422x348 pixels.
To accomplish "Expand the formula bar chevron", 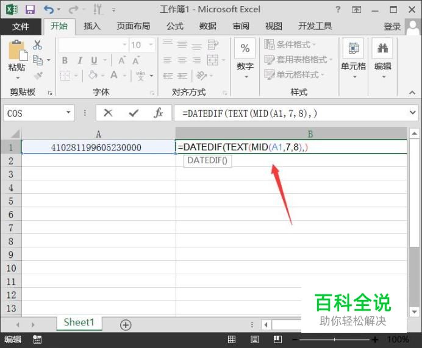I will tap(413, 112).
